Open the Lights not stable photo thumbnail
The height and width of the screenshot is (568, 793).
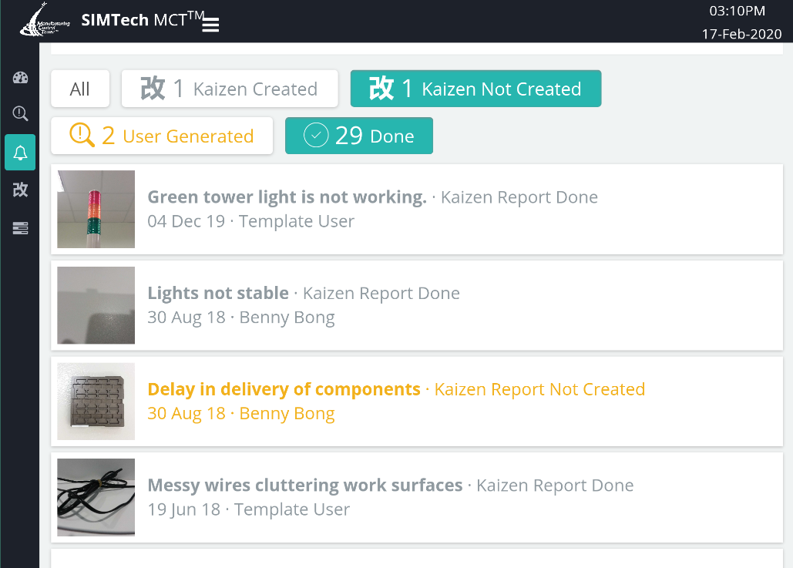[x=96, y=305]
